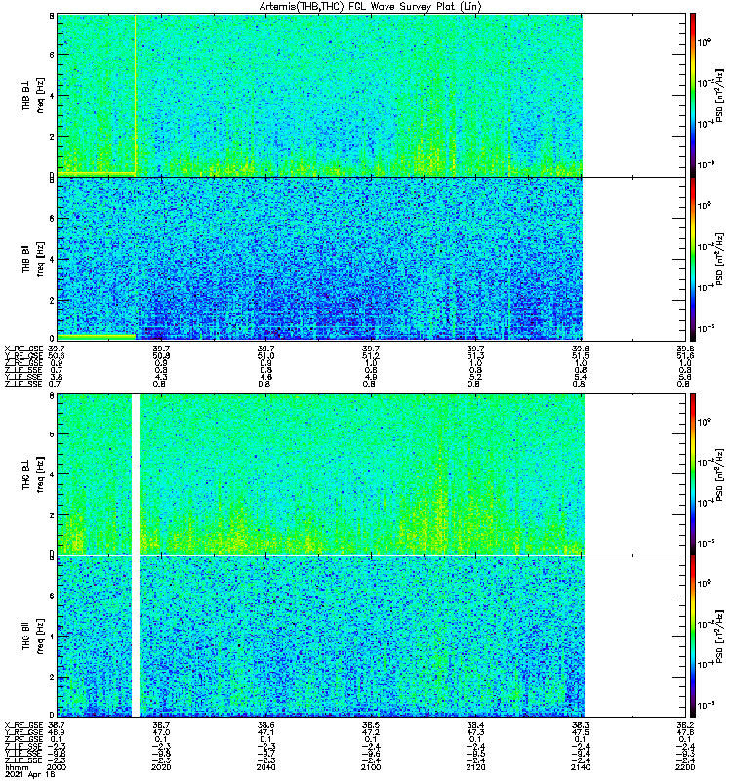Click the THB B∥ spectrogram panel

click(372, 259)
